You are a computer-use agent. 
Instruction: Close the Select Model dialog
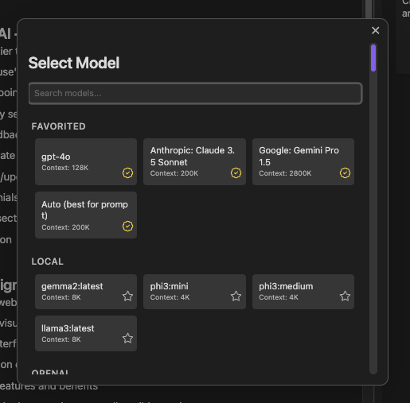(375, 30)
